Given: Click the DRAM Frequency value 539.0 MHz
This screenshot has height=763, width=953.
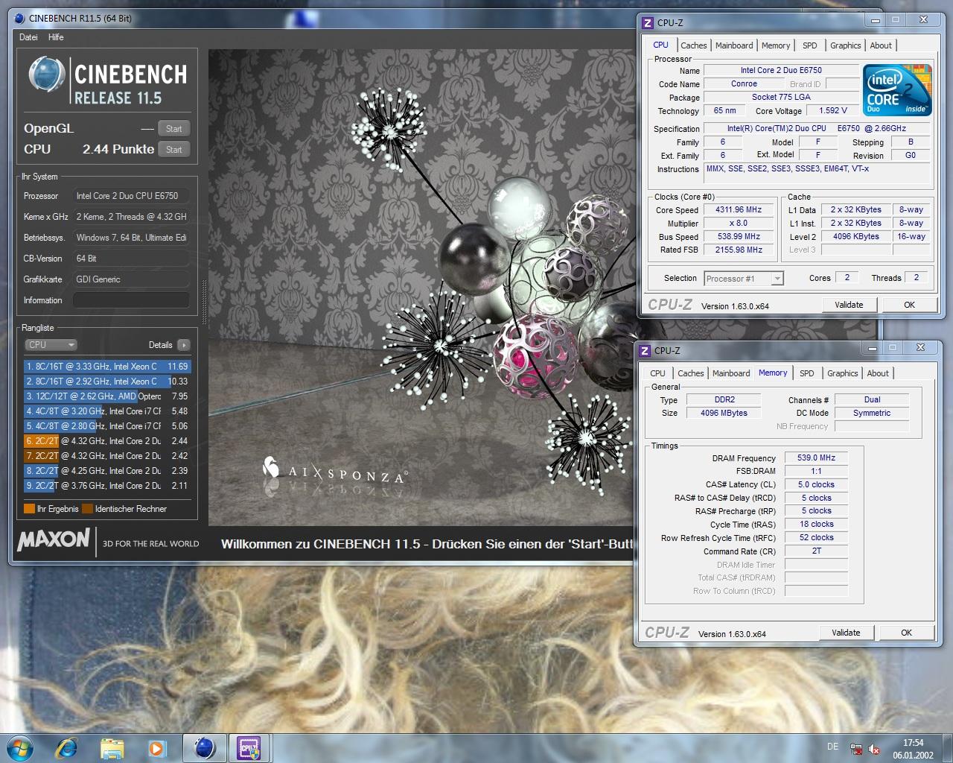Looking at the screenshot, I should pos(816,458).
